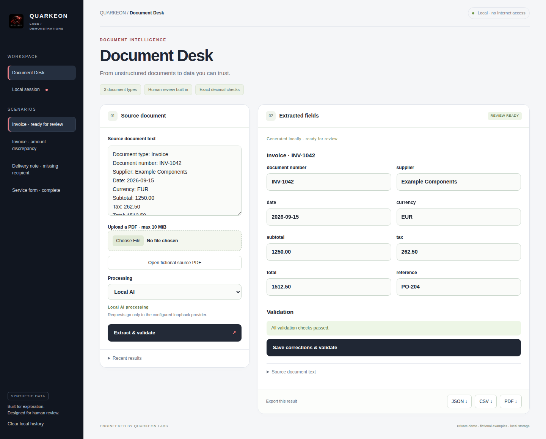This screenshot has width=546, height=439.
Task: Click into the Source document text area
Action: 174,180
